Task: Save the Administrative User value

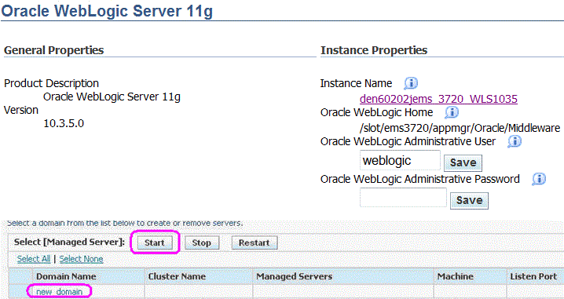Action: pyautogui.click(x=463, y=162)
